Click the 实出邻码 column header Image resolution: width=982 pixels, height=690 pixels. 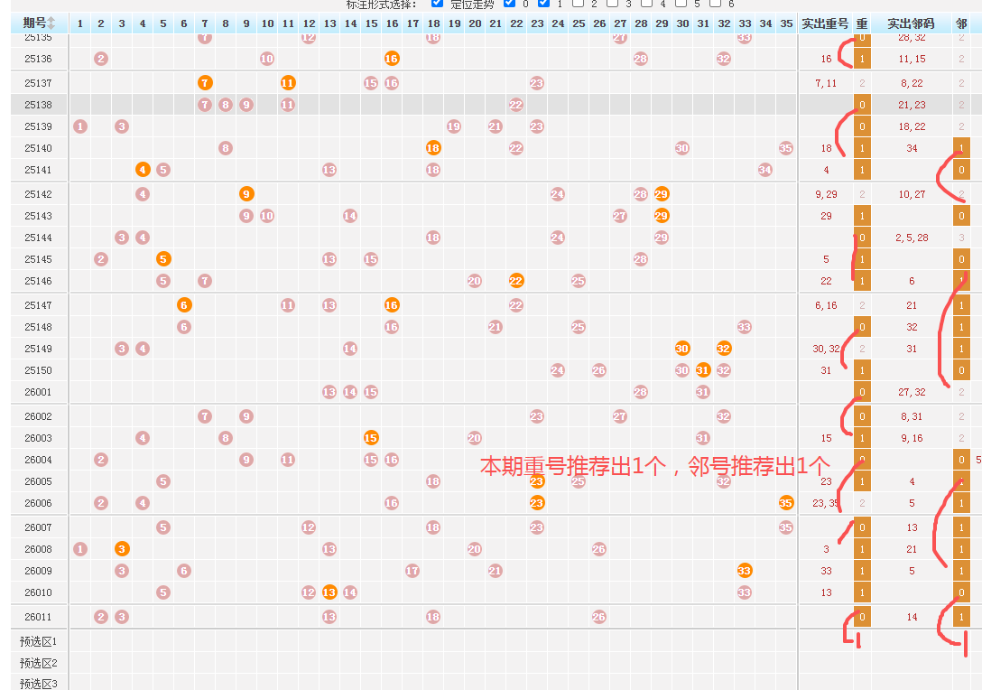pyautogui.click(x=910, y=23)
